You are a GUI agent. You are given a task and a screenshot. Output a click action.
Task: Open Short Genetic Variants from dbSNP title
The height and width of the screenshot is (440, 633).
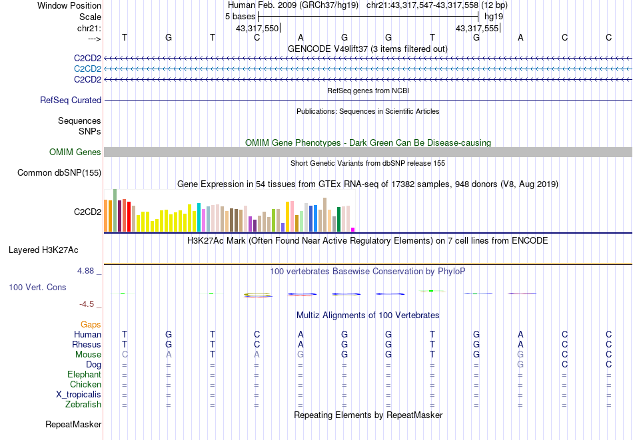coord(368,163)
